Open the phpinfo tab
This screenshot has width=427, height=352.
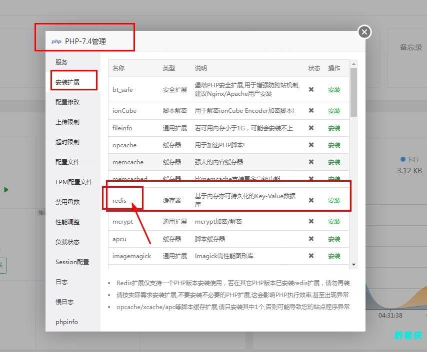tap(66, 322)
